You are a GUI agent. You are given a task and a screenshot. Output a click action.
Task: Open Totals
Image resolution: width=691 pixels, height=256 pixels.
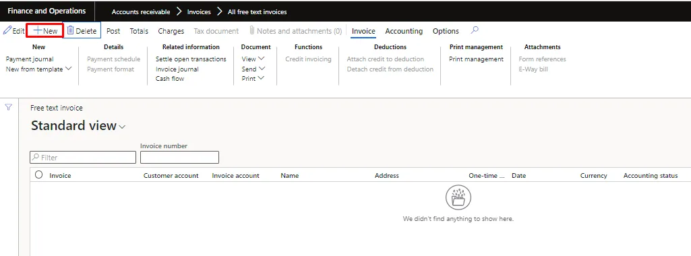coord(139,31)
